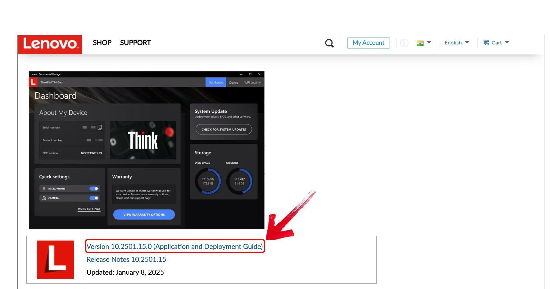550x289 pixels.
Task: Click the 'Dashboard' page title
Action: pos(56,96)
